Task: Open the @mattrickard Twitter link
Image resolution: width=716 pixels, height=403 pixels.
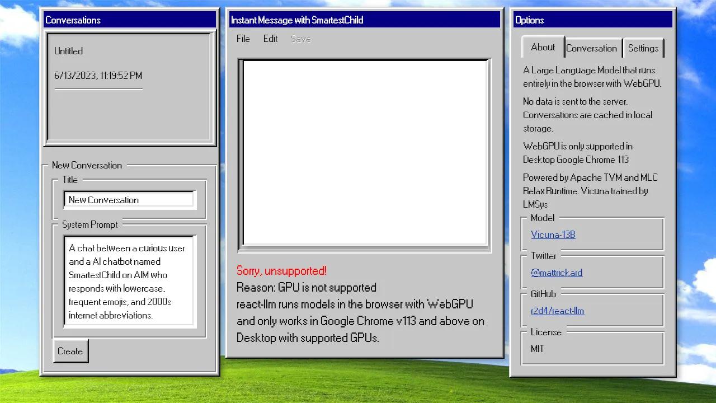Action: click(x=557, y=273)
